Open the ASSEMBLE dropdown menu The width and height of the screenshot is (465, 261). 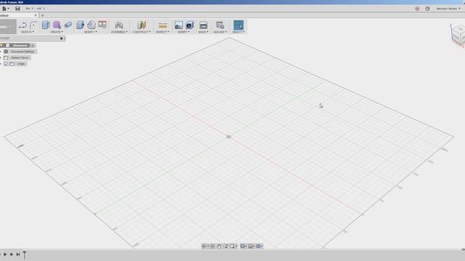pyautogui.click(x=119, y=32)
